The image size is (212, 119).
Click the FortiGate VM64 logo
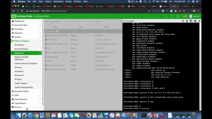click(x=22, y=16)
